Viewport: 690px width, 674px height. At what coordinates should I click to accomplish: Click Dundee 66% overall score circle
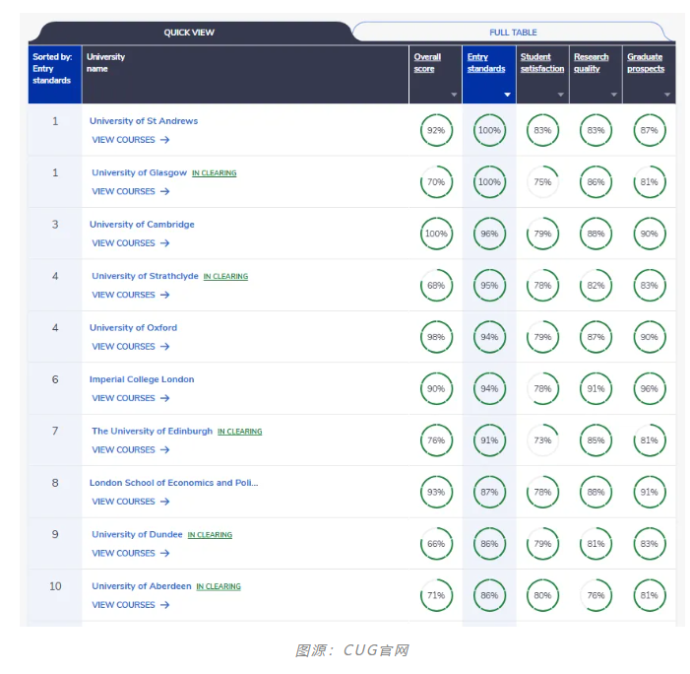[x=436, y=544]
